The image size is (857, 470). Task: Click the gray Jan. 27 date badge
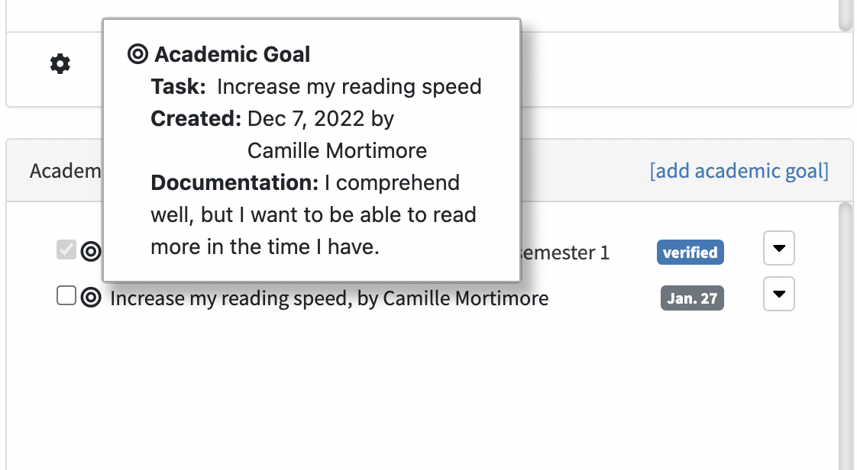click(x=692, y=298)
